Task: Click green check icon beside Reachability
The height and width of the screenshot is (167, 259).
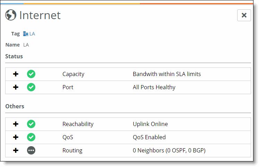Action: pyautogui.click(x=31, y=124)
